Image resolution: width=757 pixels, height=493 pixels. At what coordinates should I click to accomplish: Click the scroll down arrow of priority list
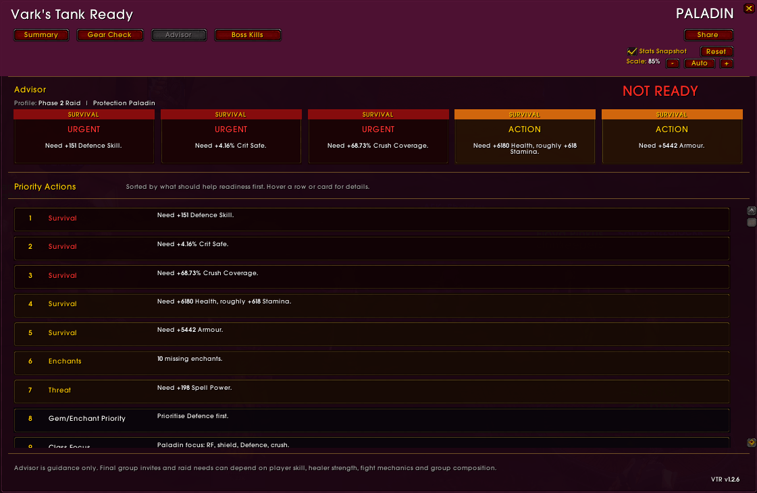coord(752,443)
